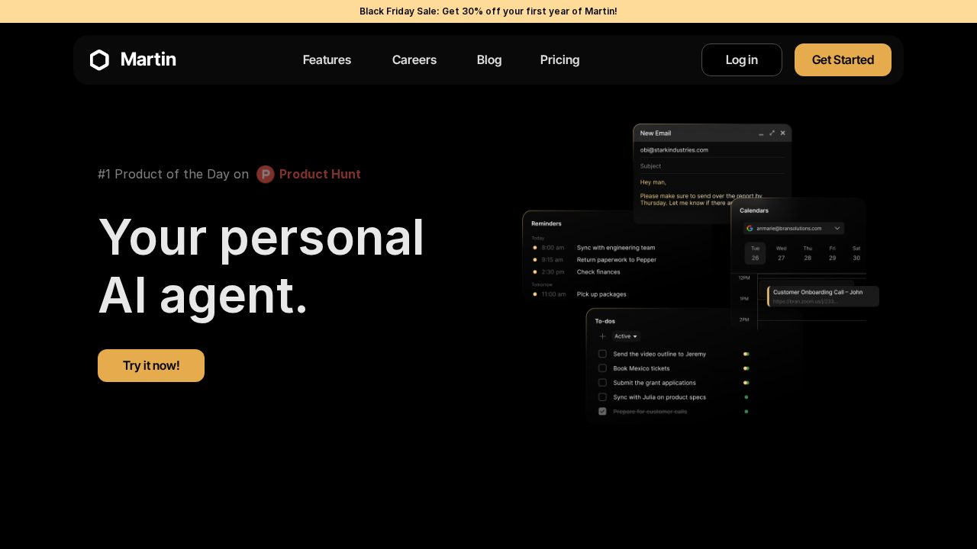
Task: Click the yellow dot beside Check finances reminder
Action: coord(535,271)
